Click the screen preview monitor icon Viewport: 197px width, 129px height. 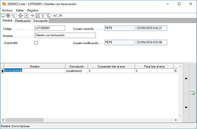tap(3, 16)
